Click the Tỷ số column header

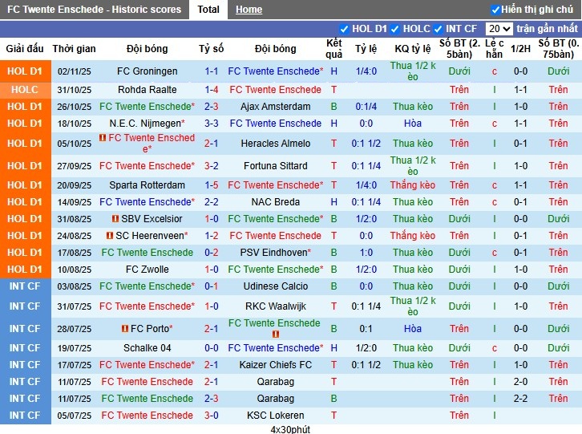click(211, 49)
